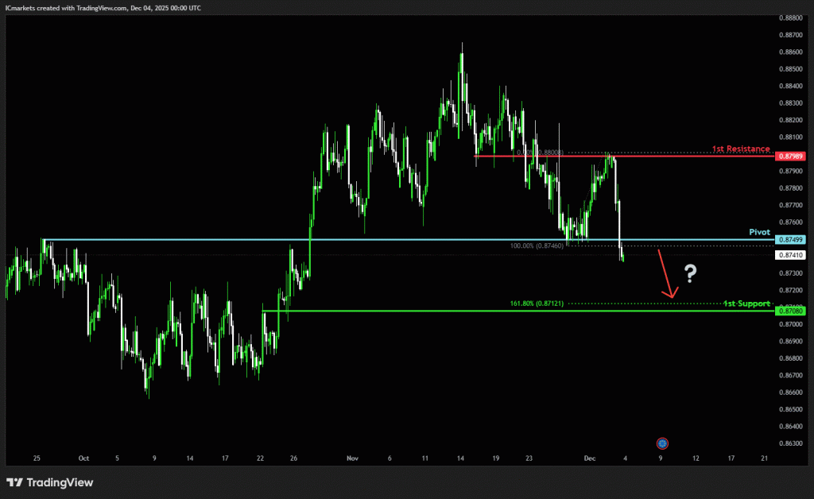Click the Oct label on time axis

[x=83, y=458]
